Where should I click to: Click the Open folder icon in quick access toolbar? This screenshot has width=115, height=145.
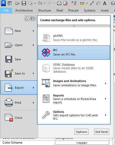click(17, 3)
